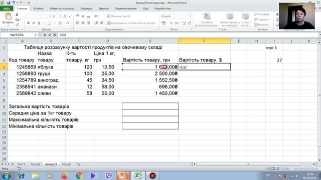Screen dimensions: 321x180
Task: Click the insert new worksheet tab icon
Action: point(78,164)
